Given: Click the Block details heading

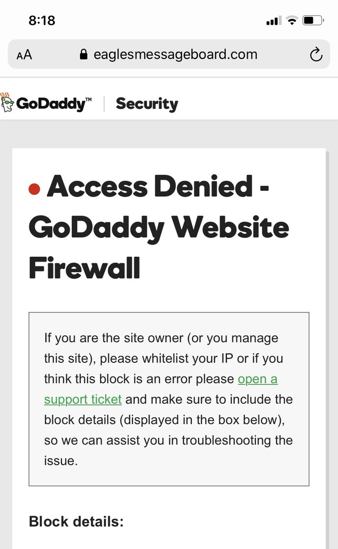Looking at the screenshot, I should tap(76, 522).
